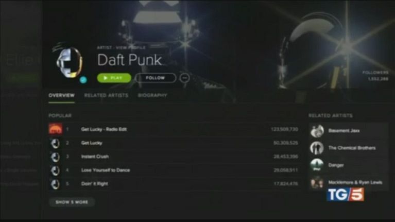Select the Overview tab

click(62, 95)
